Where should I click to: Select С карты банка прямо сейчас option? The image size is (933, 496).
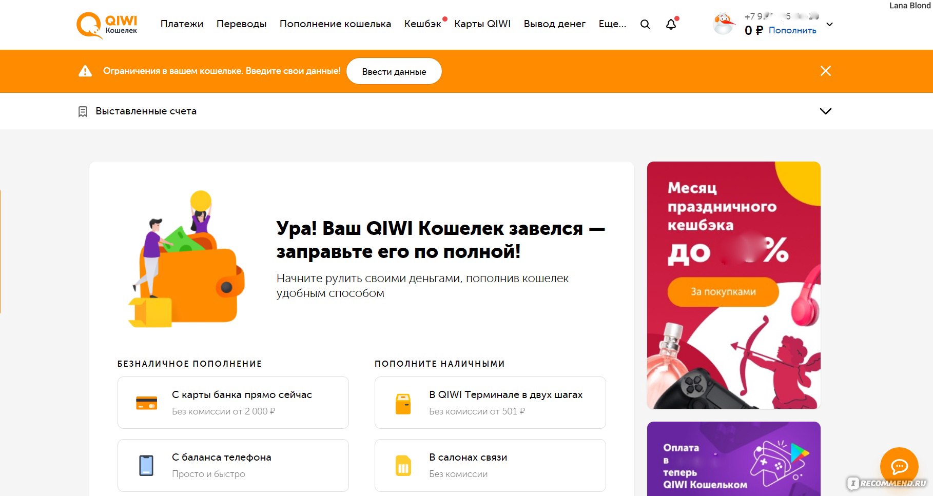[233, 403]
